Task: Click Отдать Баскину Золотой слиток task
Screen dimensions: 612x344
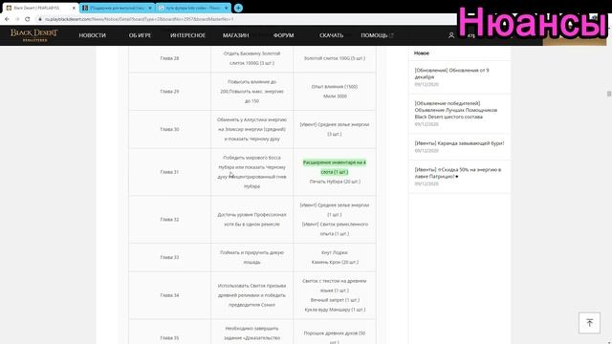Action: (251, 58)
